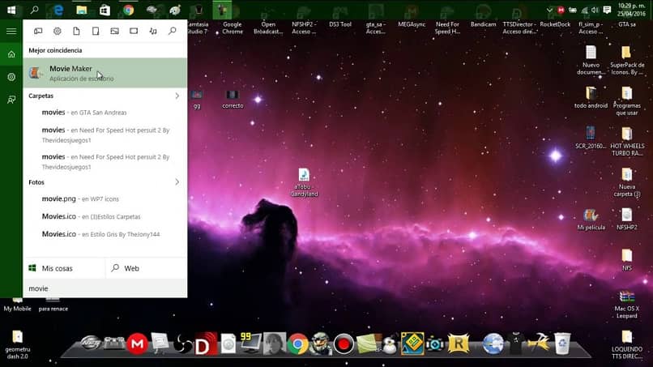Image resolution: width=653 pixels, height=367 pixels.
Task: Select the NFS desktop folder
Action: 627,260
